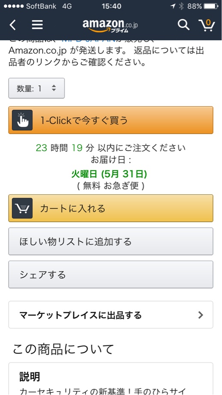Click 1-Clickで今すぐ買う button
The width and height of the screenshot is (222, 395).
pyautogui.click(x=111, y=120)
